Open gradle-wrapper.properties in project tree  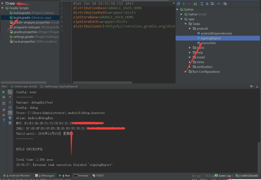pyautogui.click(x=35, y=22)
